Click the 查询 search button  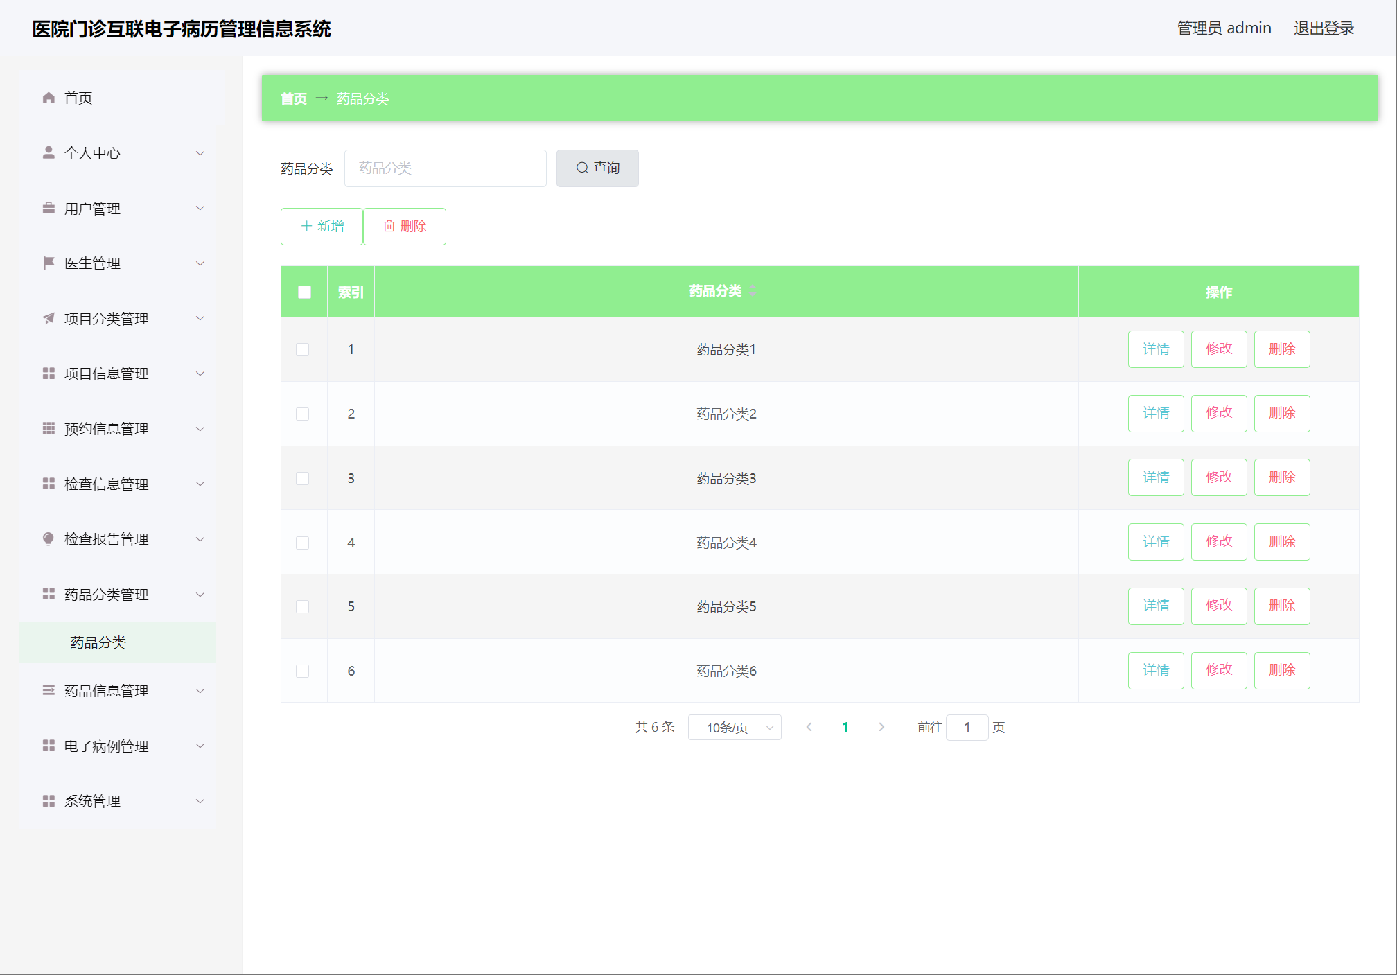[x=597, y=168]
